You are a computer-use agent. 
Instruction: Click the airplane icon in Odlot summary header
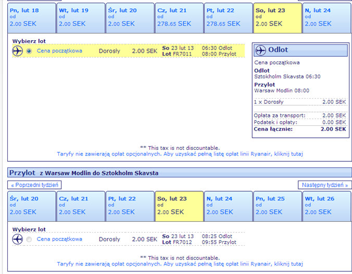click(261, 50)
